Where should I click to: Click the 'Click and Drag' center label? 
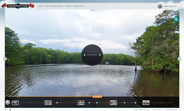click(x=92, y=55)
